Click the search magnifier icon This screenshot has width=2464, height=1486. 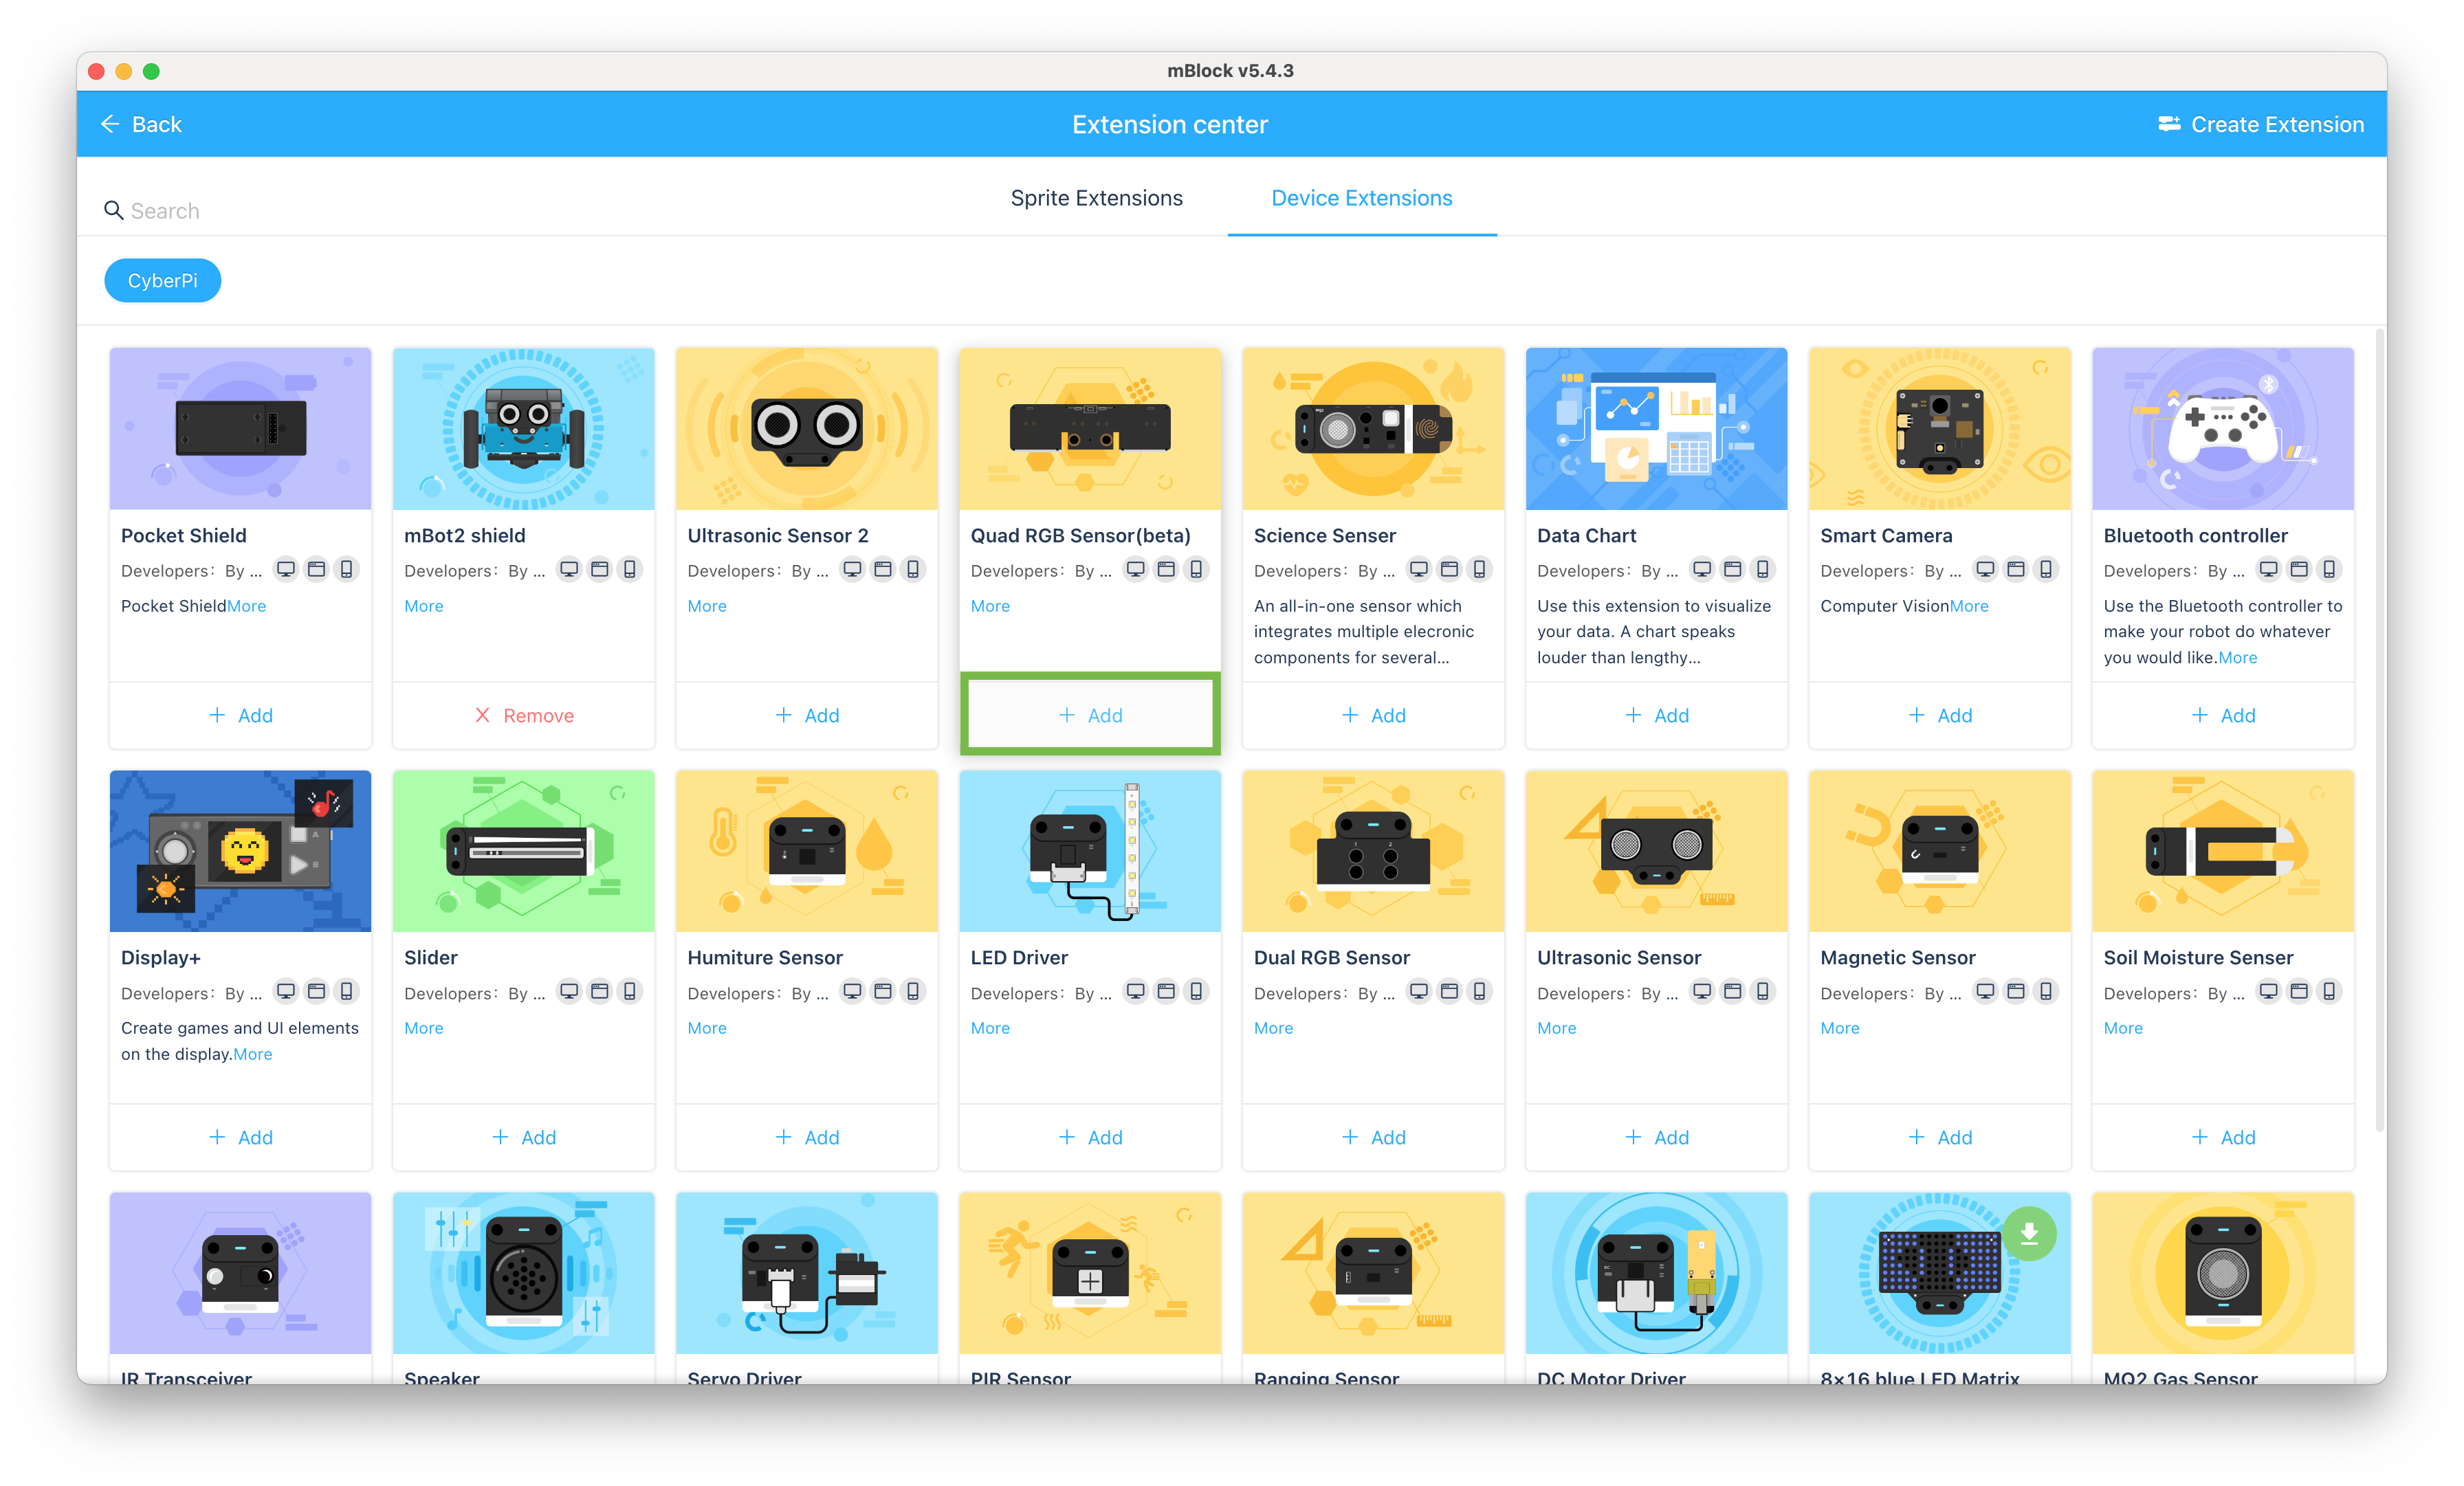tap(113, 210)
